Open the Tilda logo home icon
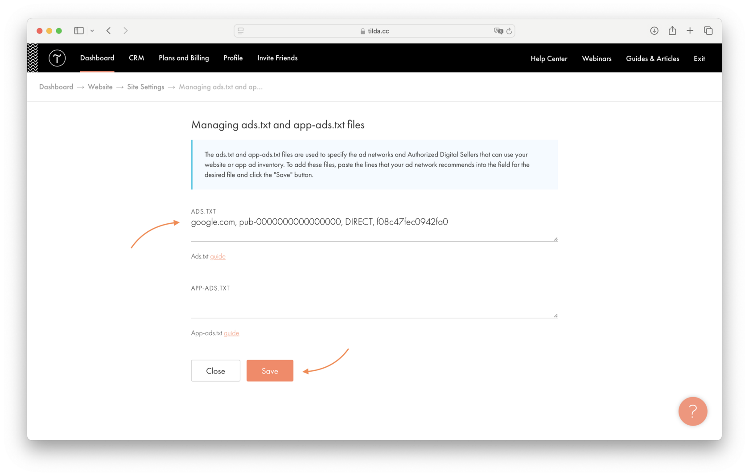 [57, 58]
